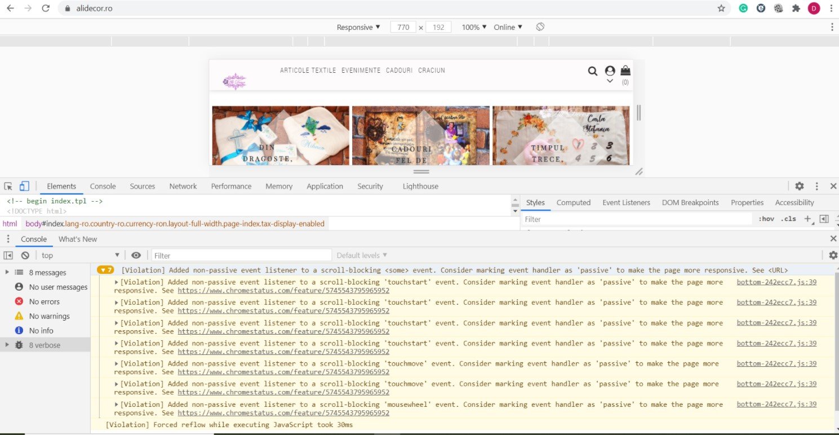Click the viewport height field 192
This screenshot has width=839, height=435.
click(438, 27)
